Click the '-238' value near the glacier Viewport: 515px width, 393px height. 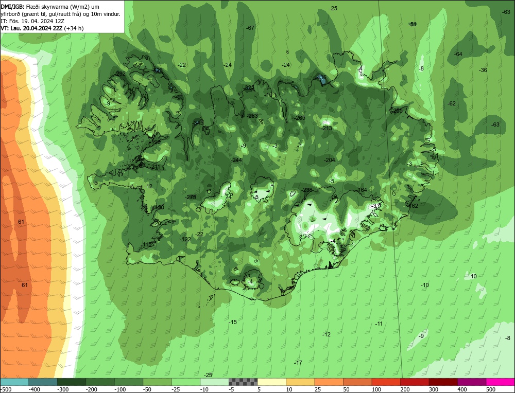(x=307, y=190)
